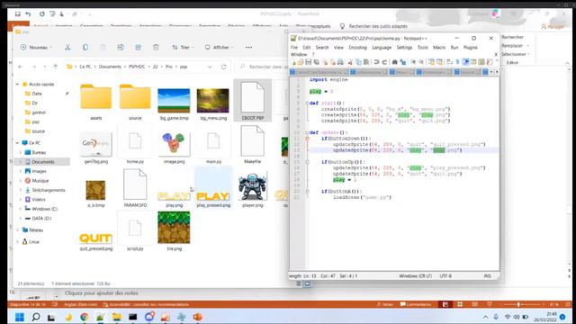576x324 pixels.
Task: Click the Rename icon in File Explorer toolbar
Action: tap(121, 48)
